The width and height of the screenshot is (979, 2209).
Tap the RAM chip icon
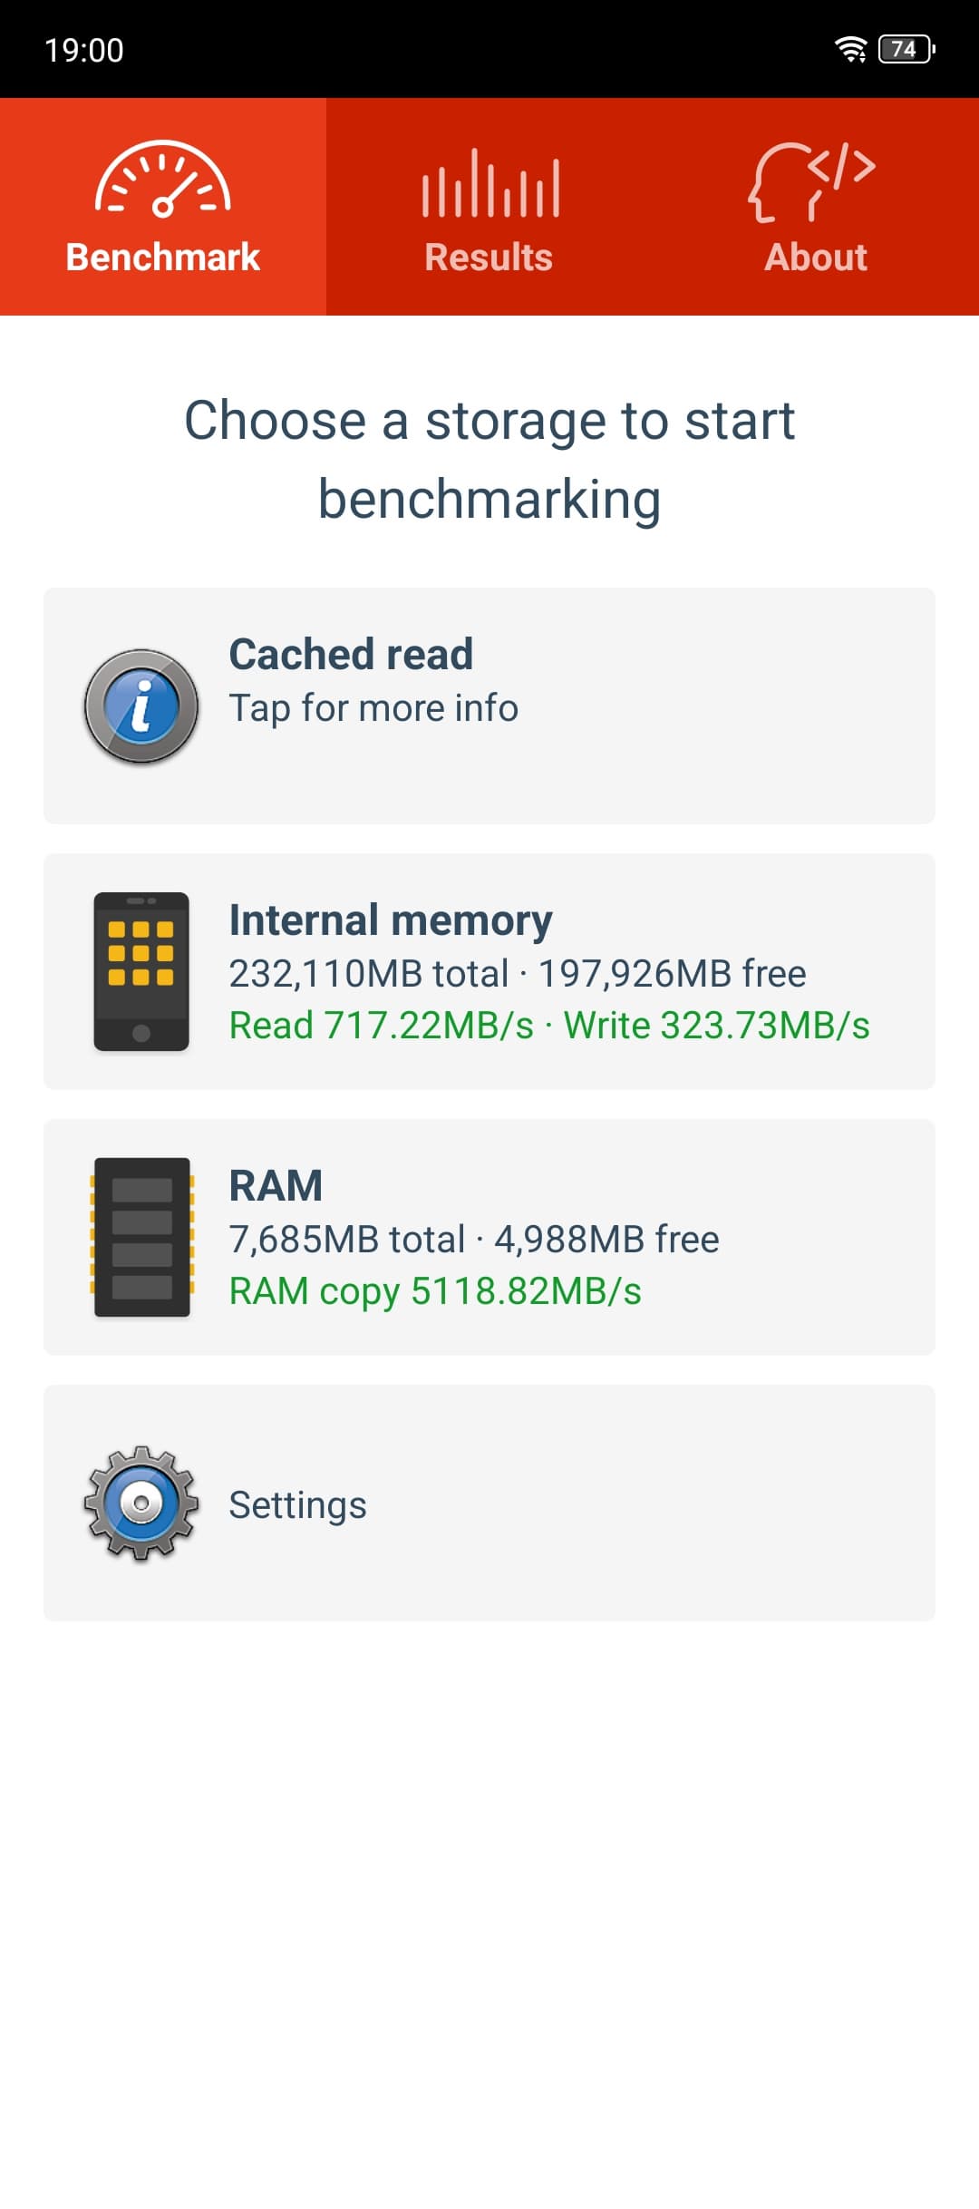pos(141,1237)
